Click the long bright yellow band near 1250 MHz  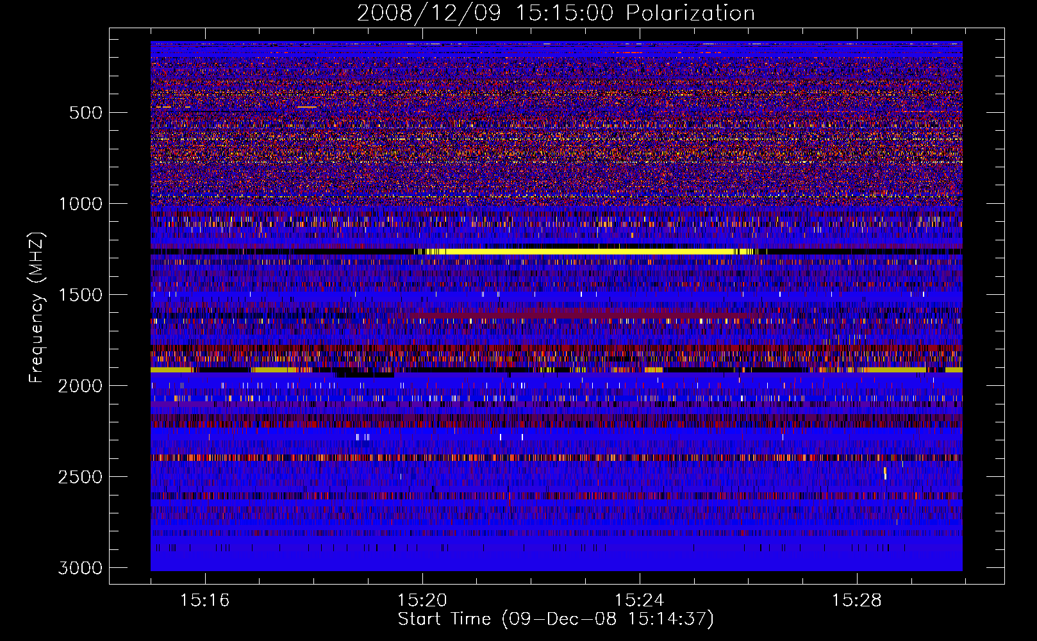pos(590,251)
